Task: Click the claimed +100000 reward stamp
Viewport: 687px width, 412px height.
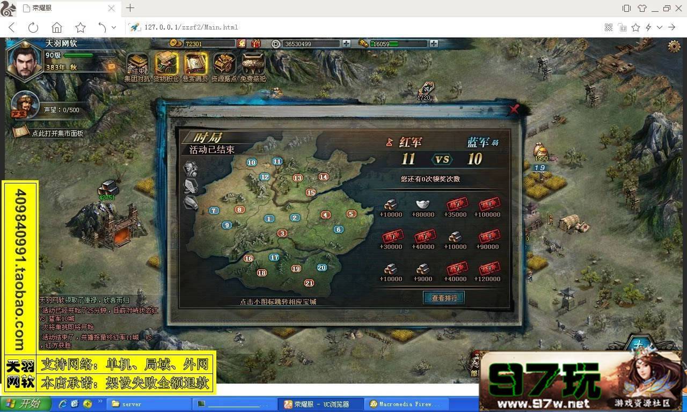Action: pyautogui.click(x=488, y=204)
